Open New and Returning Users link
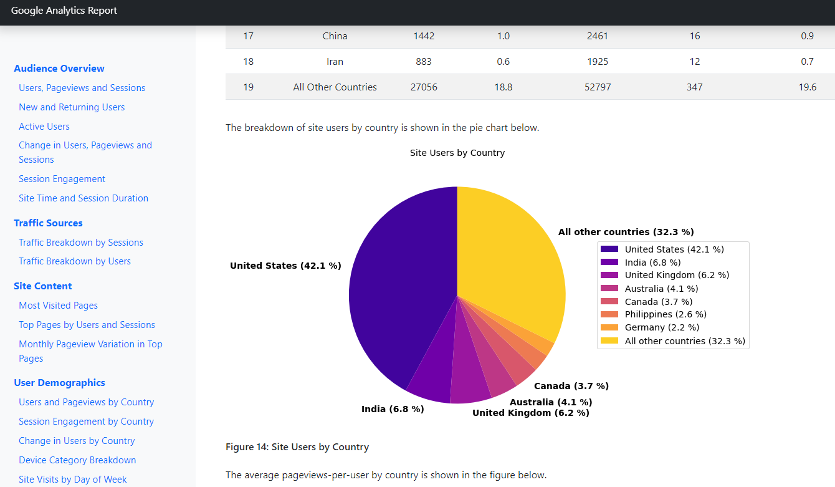 (72, 107)
